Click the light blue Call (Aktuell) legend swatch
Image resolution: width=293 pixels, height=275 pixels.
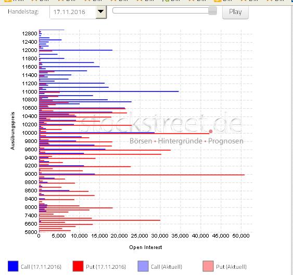tap(143, 266)
